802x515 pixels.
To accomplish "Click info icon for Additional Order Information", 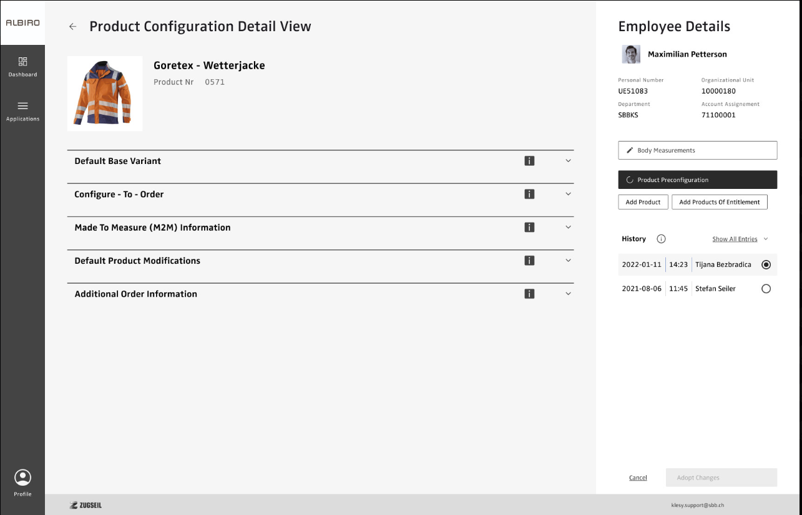I will coord(529,294).
